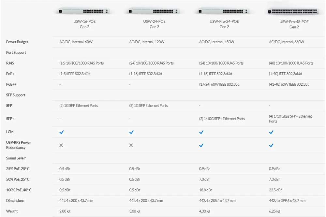Screen dimensions: 326x217
Task: Click the USW-Pro-48-POE switch product image
Action: 294,12
